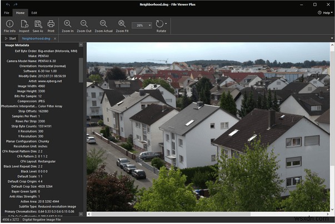This screenshot has width=335, height=224.
Task: Zoom out of the image
Action: (x=84, y=25)
